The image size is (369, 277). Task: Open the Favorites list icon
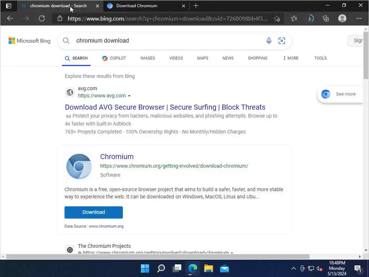coord(294,18)
